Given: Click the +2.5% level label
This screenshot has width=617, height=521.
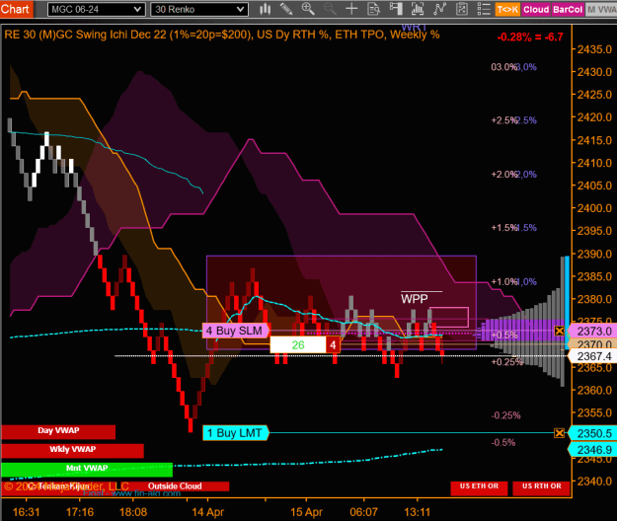Looking at the screenshot, I should point(503,120).
